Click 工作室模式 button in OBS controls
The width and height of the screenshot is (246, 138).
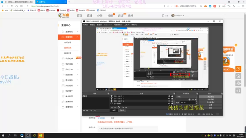coord(211,102)
